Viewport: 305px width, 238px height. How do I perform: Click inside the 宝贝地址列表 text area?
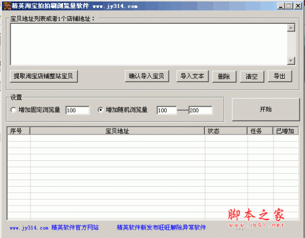pos(149,44)
